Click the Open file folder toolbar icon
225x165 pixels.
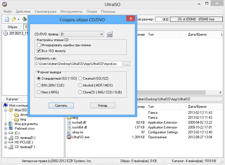[x=14, y=19]
